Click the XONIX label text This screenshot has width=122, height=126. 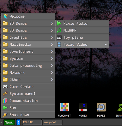tap(83, 116)
